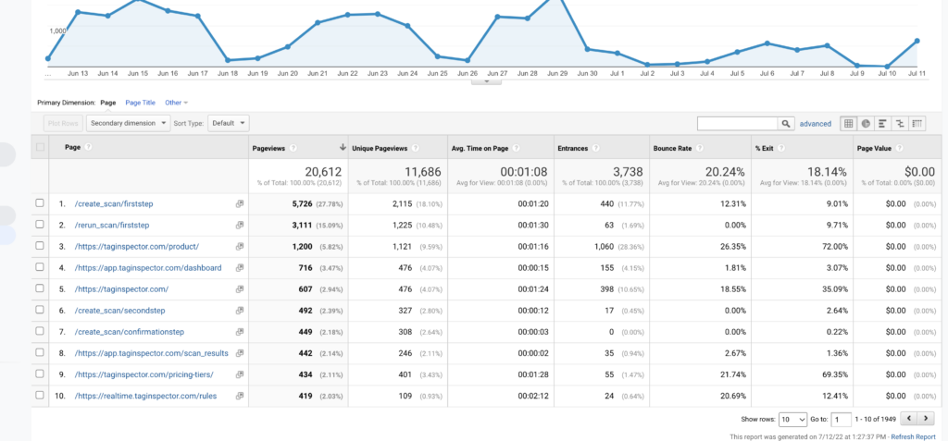Click the advanced filter link
The width and height of the screenshot is (948, 441).
[x=816, y=123]
